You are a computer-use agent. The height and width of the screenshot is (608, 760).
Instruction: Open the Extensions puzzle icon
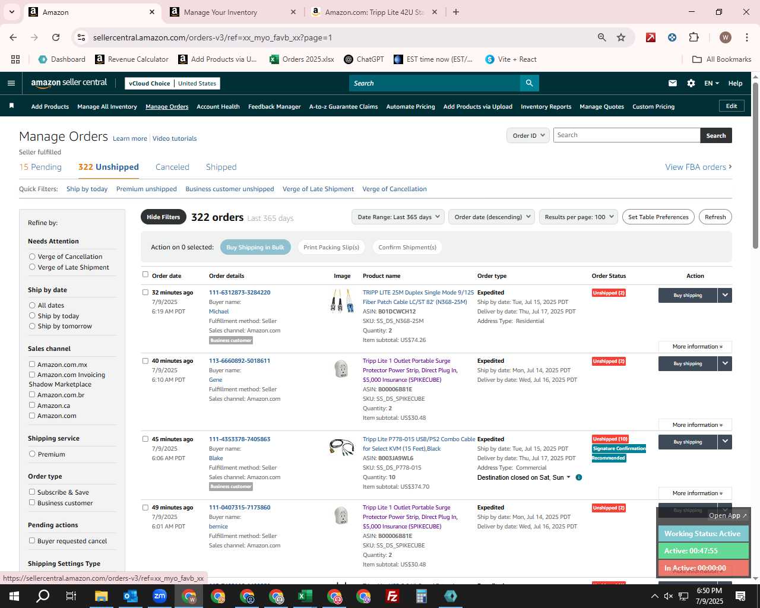[x=693, y=37]
